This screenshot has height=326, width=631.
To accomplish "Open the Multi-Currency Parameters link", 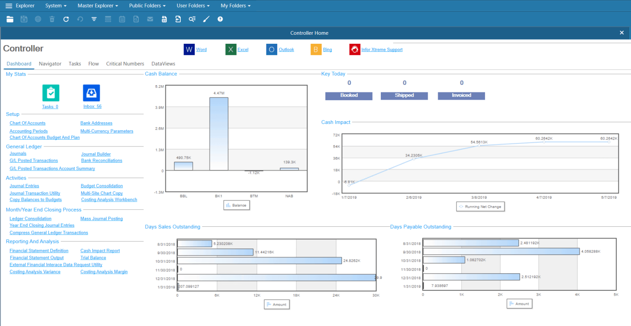I will pyautogui.click(x=107, y=131).
